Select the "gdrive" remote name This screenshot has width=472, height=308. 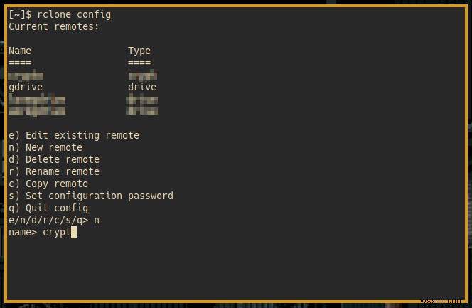26,87
